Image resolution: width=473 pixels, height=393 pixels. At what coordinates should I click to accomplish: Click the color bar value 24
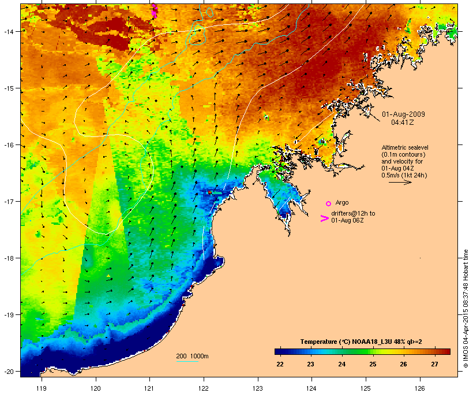point(342,364)
